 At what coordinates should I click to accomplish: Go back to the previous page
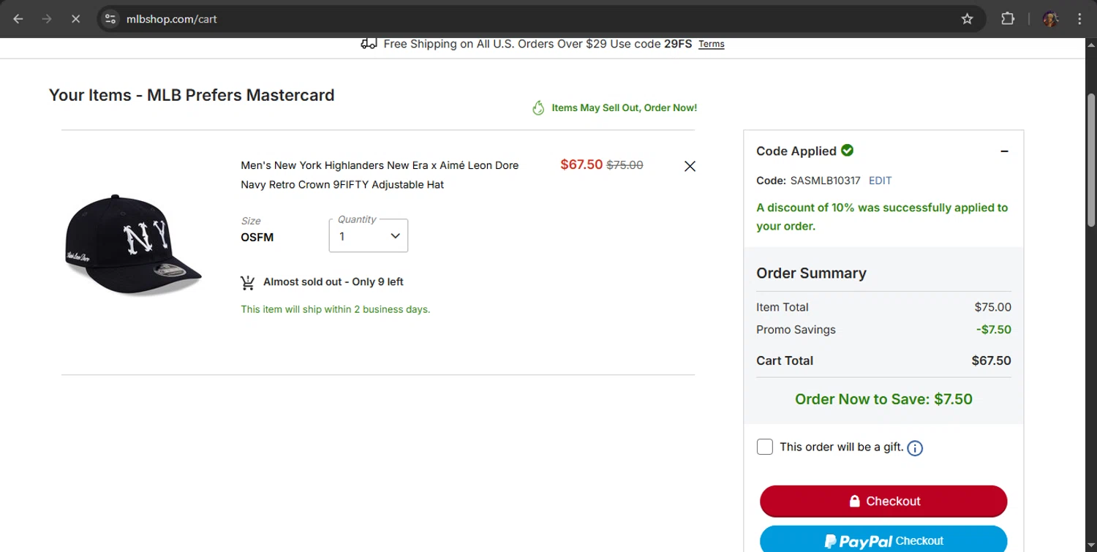[18, 19]
